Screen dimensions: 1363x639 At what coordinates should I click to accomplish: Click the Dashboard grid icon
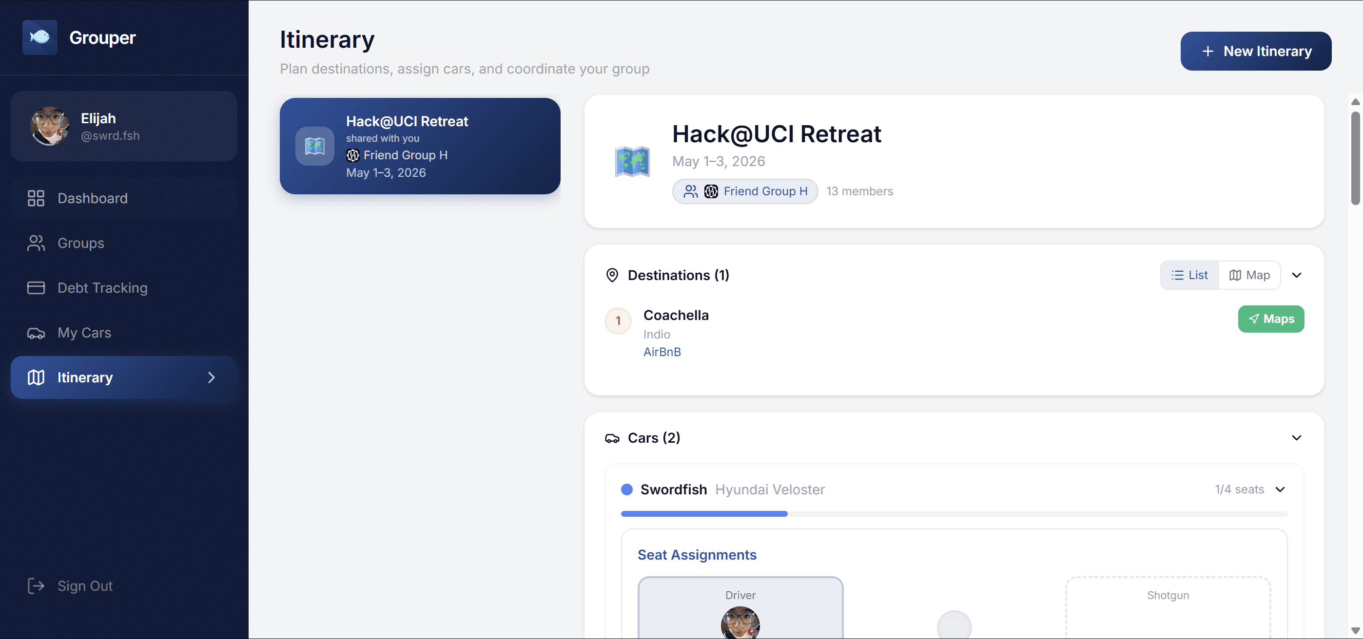pos(36,198)
